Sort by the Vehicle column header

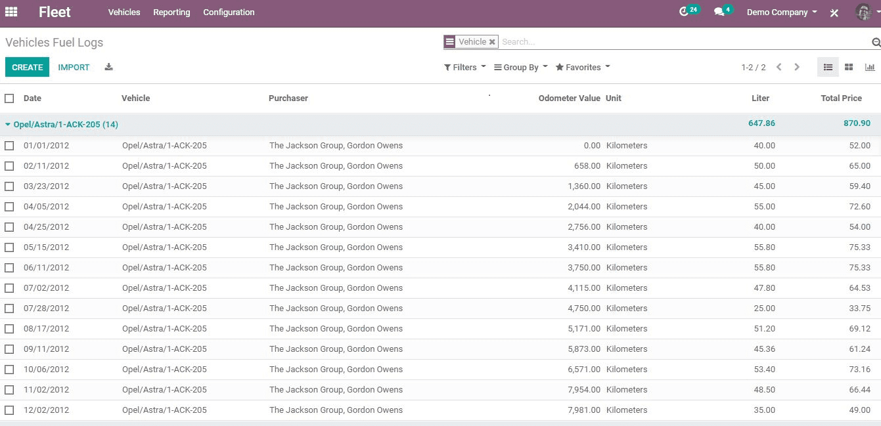136,98
